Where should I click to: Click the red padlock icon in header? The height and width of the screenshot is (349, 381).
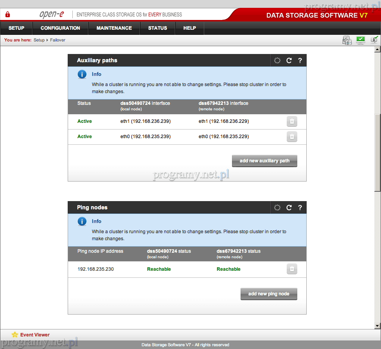(7, 15)
